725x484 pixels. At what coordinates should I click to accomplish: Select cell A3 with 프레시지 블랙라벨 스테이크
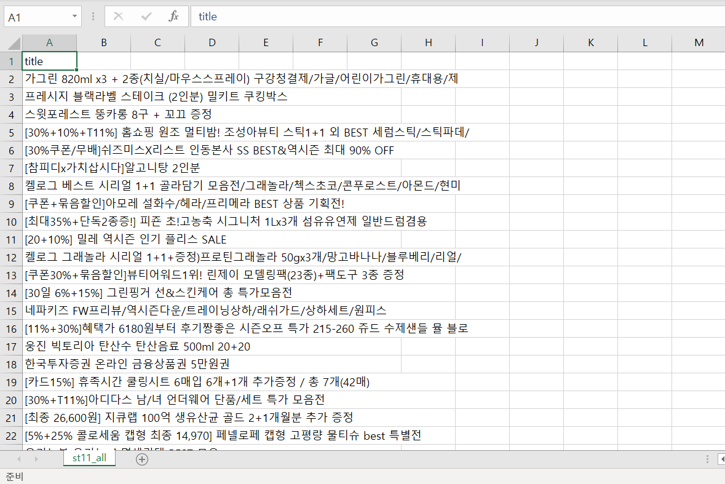(x=49, y=97)
